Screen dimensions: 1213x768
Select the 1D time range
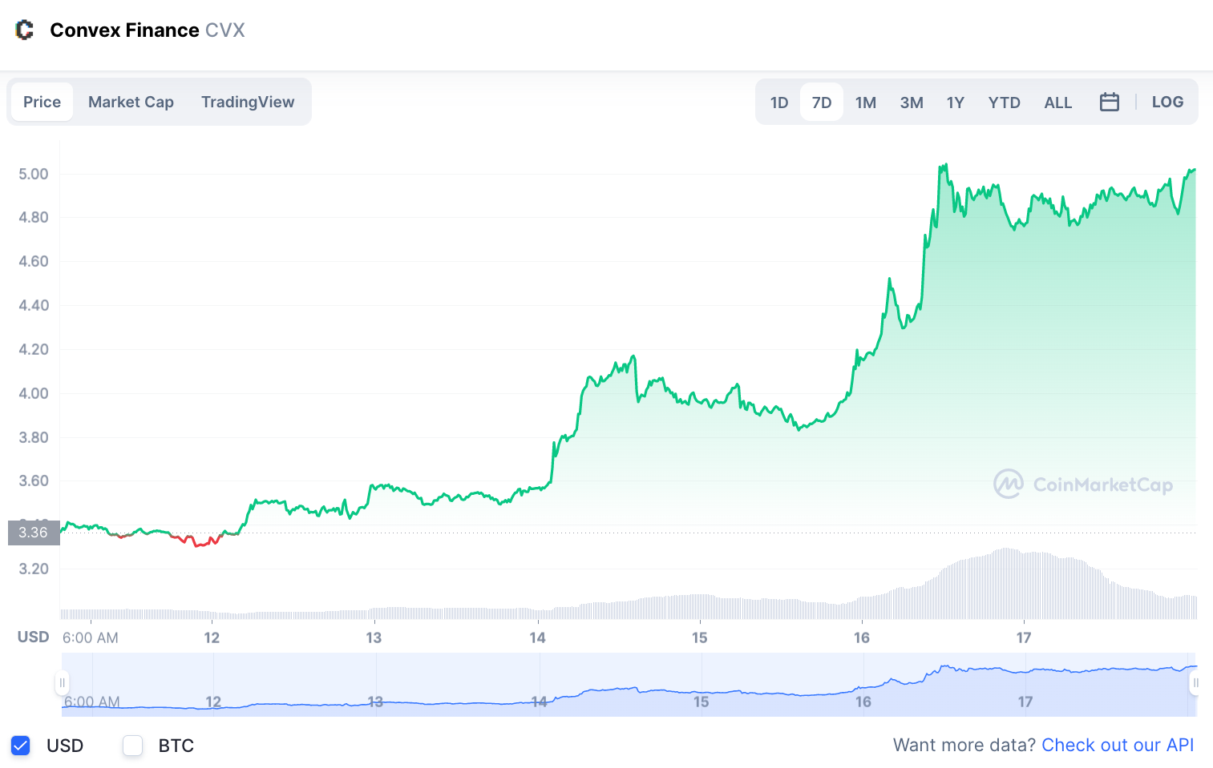click(779, 103)
